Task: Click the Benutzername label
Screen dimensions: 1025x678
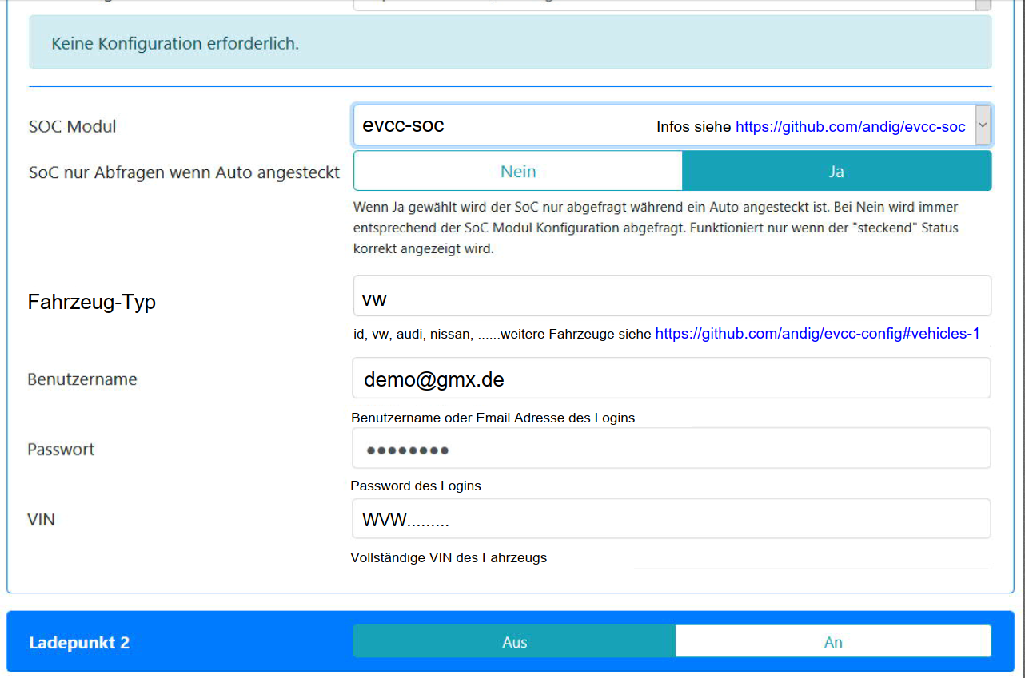Action: tap(82, 379)
